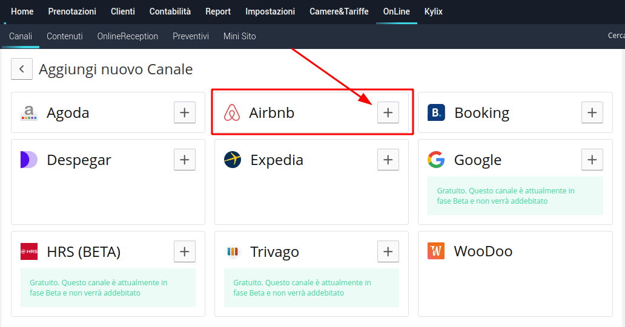Viewport: 625px width, 327px height.
Task: Open the Camere&Tariffe menu
Action: [x=339, y=11]
